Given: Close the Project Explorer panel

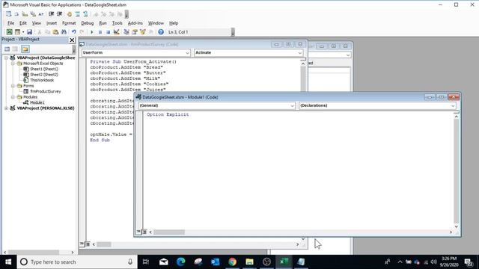Looking at the screenshot, I should point(72,40).
